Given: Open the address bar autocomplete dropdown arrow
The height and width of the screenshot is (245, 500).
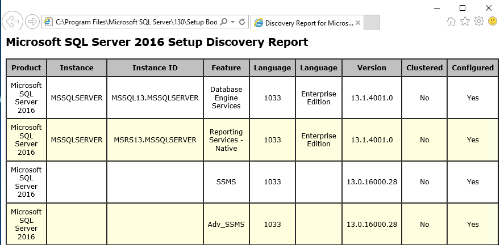Looking at the screenshot, I should [x=233, y=22].
